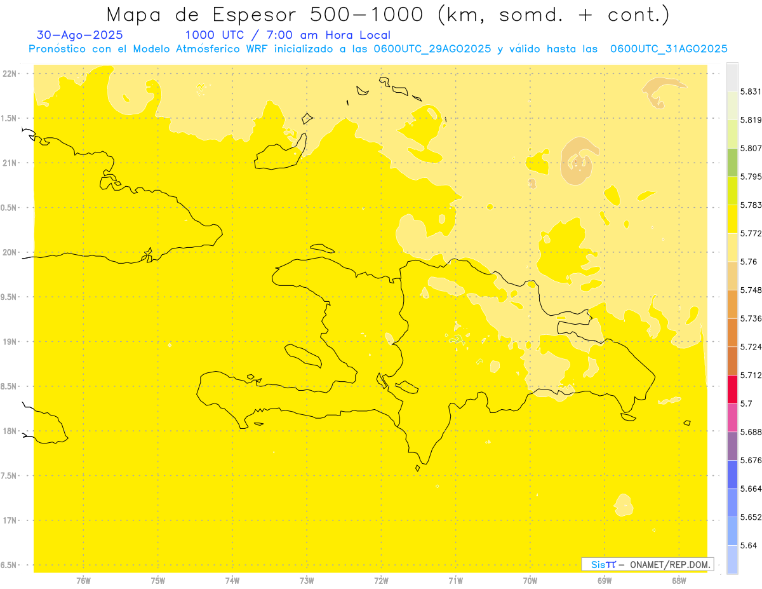762x589 pixels.
Task: Click the longitude label 75W
Action: [x=158, y=580]
